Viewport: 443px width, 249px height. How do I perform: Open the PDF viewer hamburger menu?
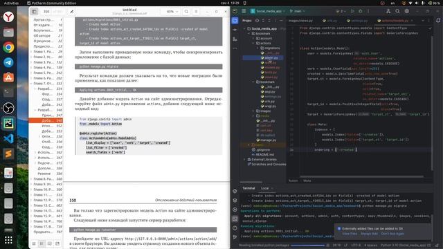pos(196,12)
